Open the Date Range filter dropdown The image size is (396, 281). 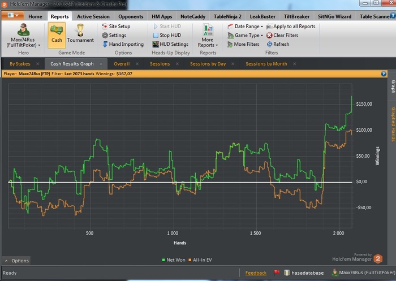tap(245, 26)
